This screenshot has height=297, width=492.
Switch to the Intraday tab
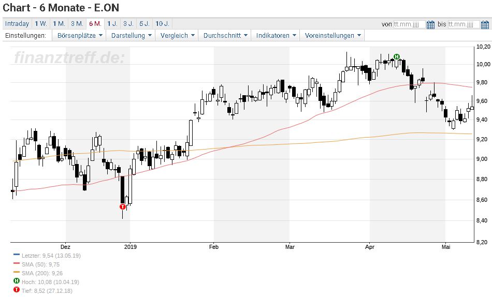click(x=17, y=24)
